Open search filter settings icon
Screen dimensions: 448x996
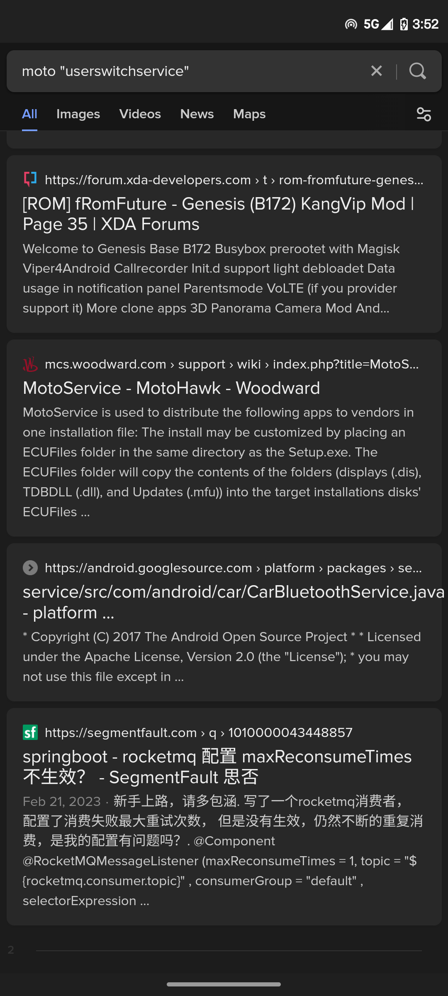tap(424, 114)
